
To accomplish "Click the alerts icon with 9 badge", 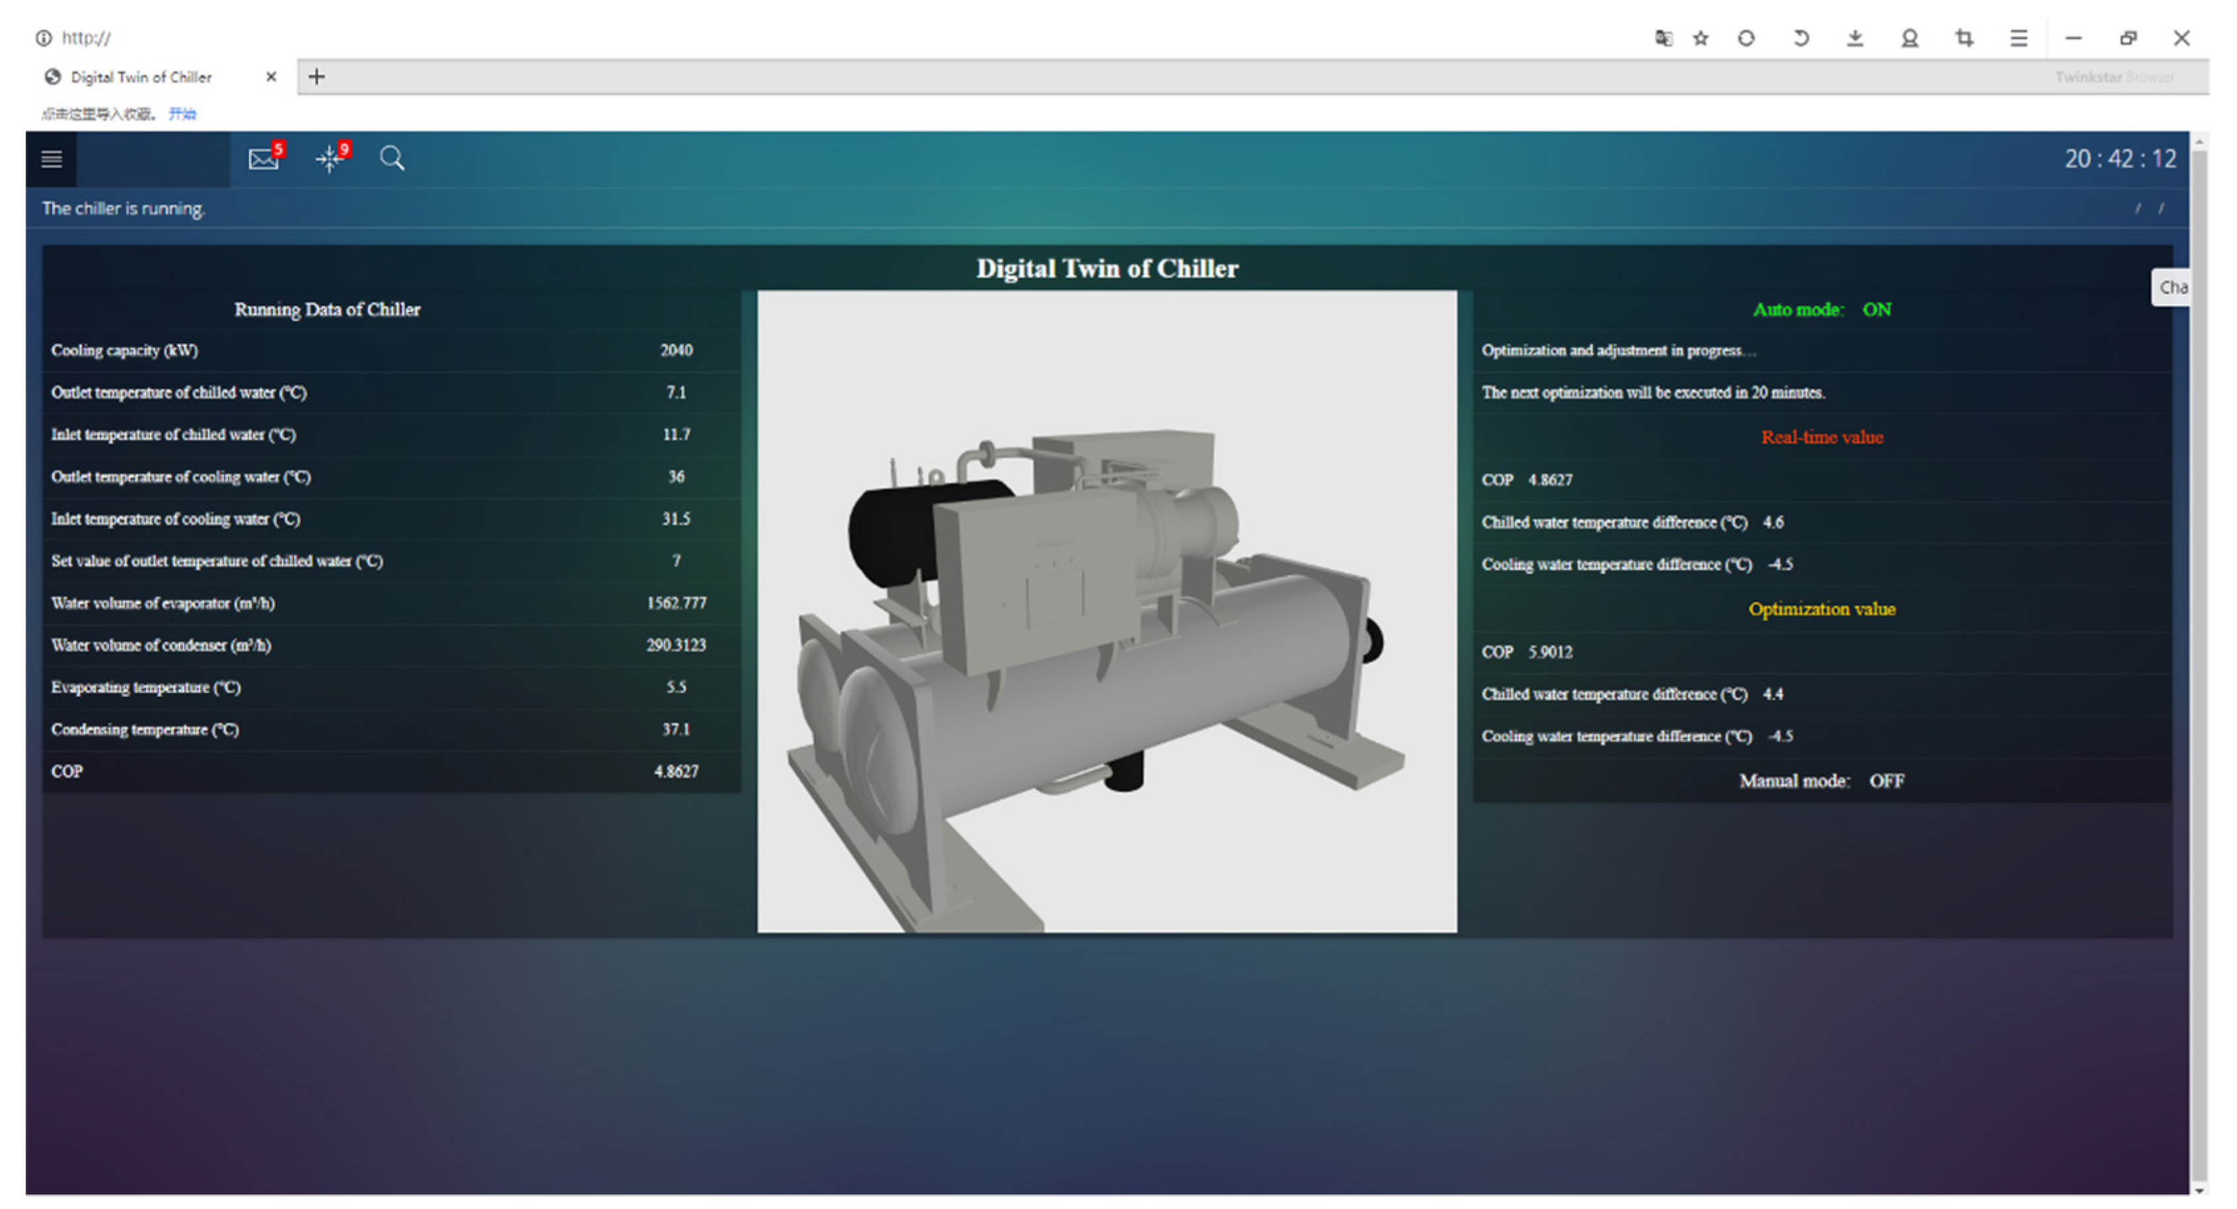I will (330, 159).
